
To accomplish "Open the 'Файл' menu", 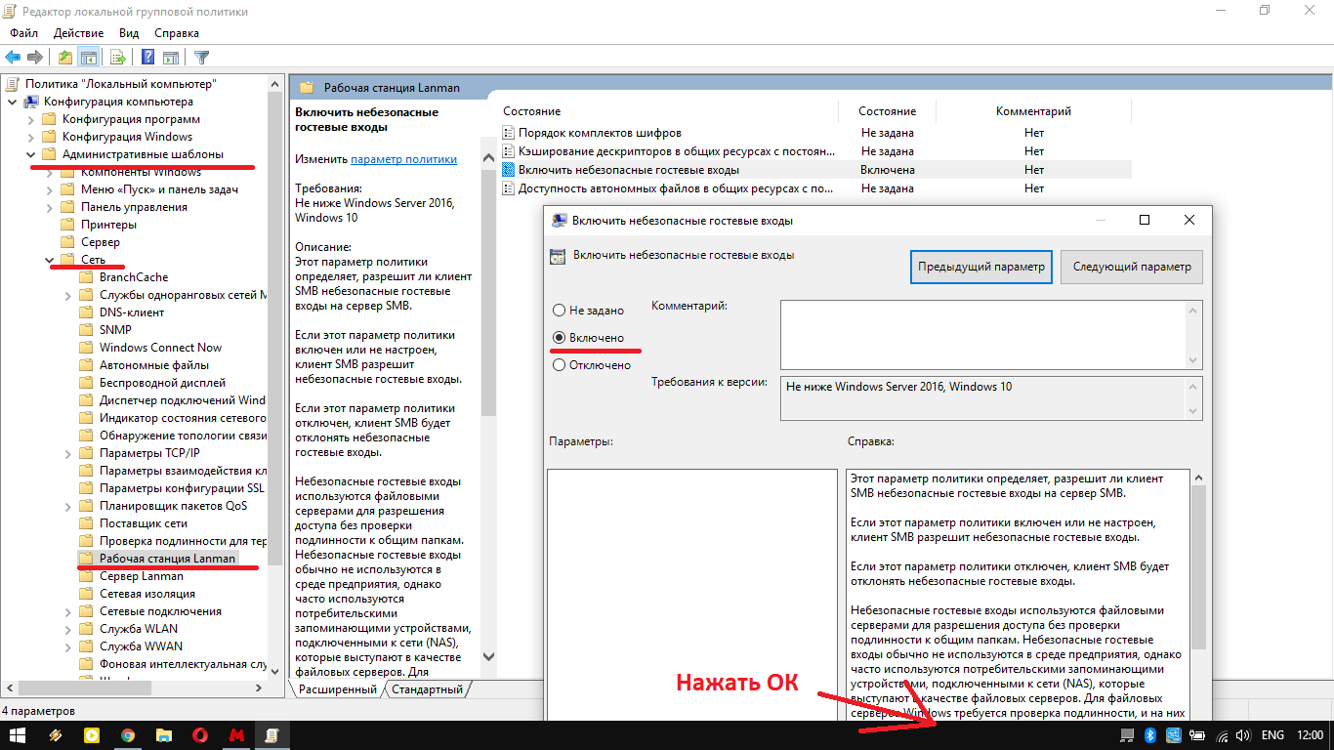I will coord(23,33).
